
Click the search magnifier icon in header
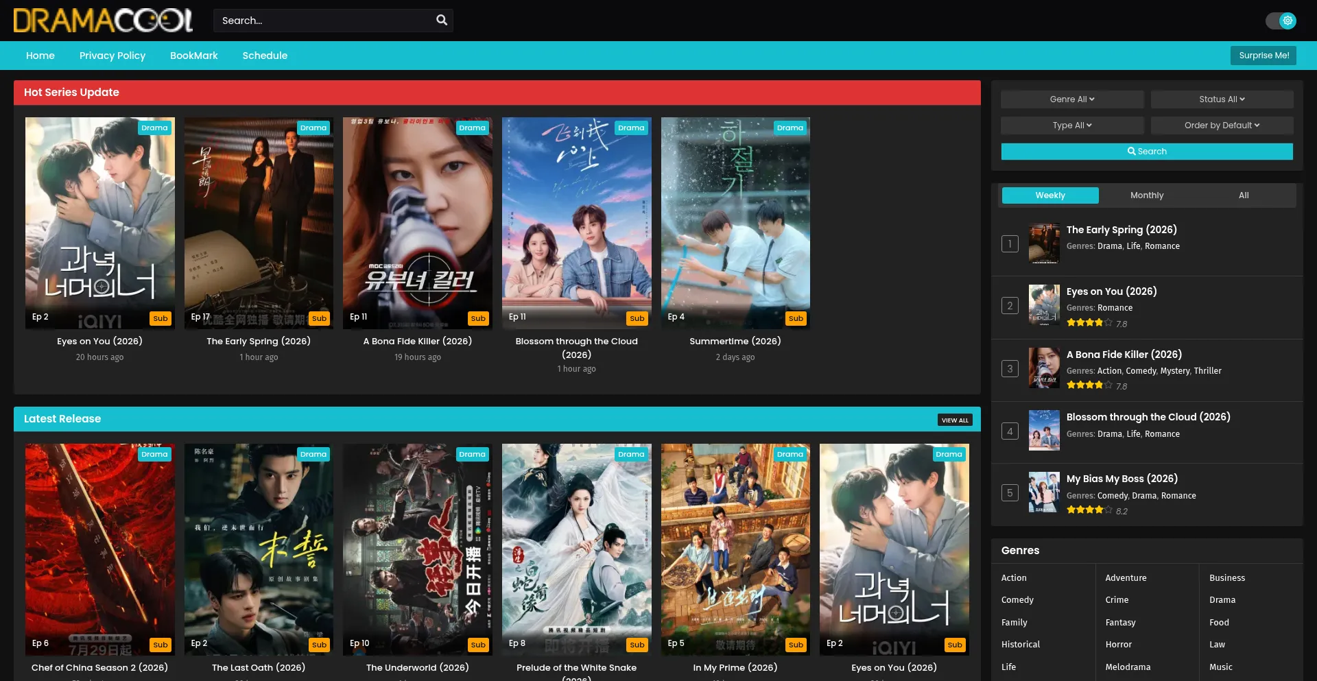point(442,21)
